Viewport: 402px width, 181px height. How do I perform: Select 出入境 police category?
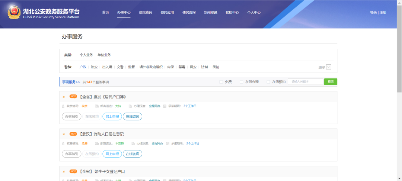pyautogui.click(x=107, y=67)
